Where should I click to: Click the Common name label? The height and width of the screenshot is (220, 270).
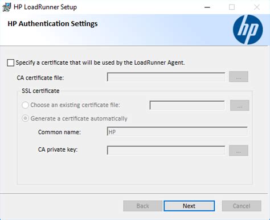tap(59, 132)
